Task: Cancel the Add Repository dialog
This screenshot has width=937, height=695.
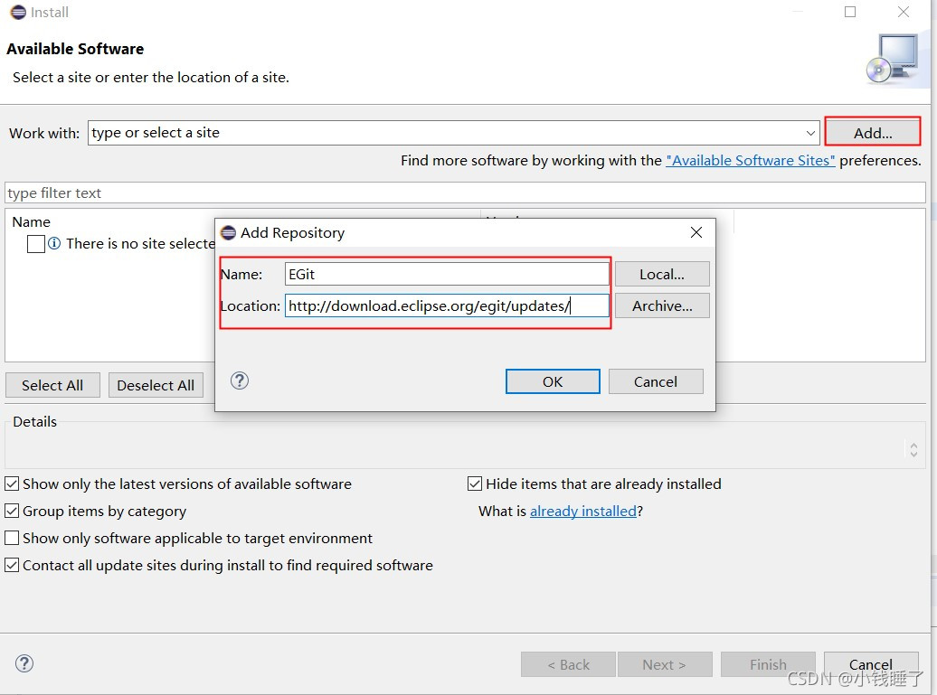Action: point(656,381)
